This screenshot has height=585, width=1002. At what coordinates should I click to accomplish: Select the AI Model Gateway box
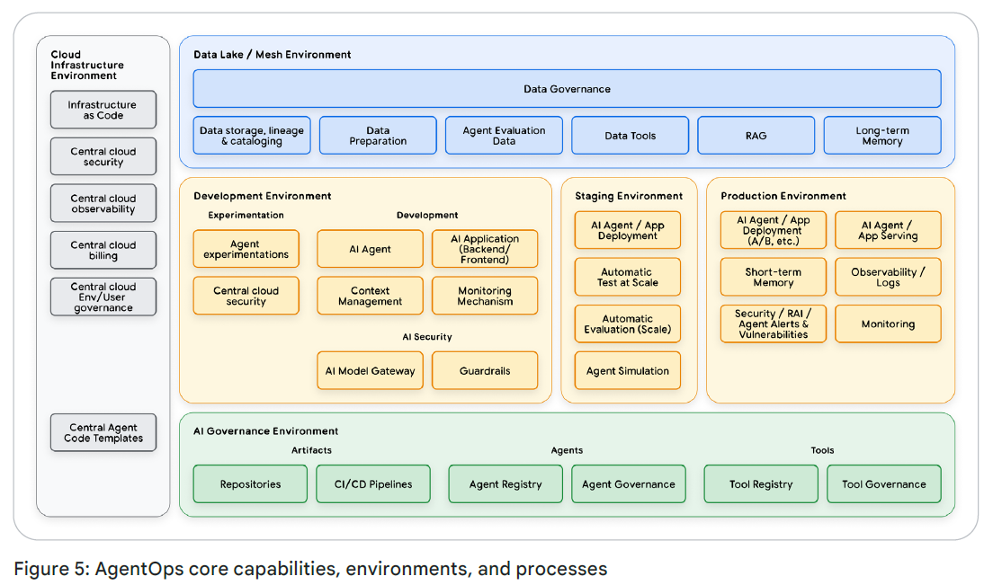click(x=370, y=371)
